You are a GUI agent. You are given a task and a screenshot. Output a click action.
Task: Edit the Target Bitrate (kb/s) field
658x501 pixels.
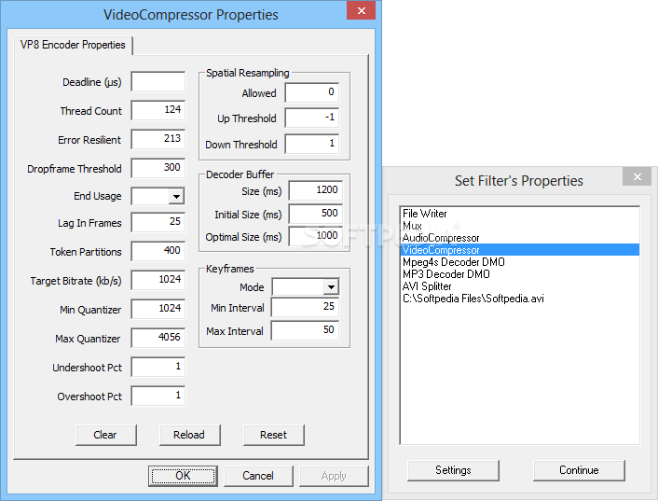click(x=158, y=280)
